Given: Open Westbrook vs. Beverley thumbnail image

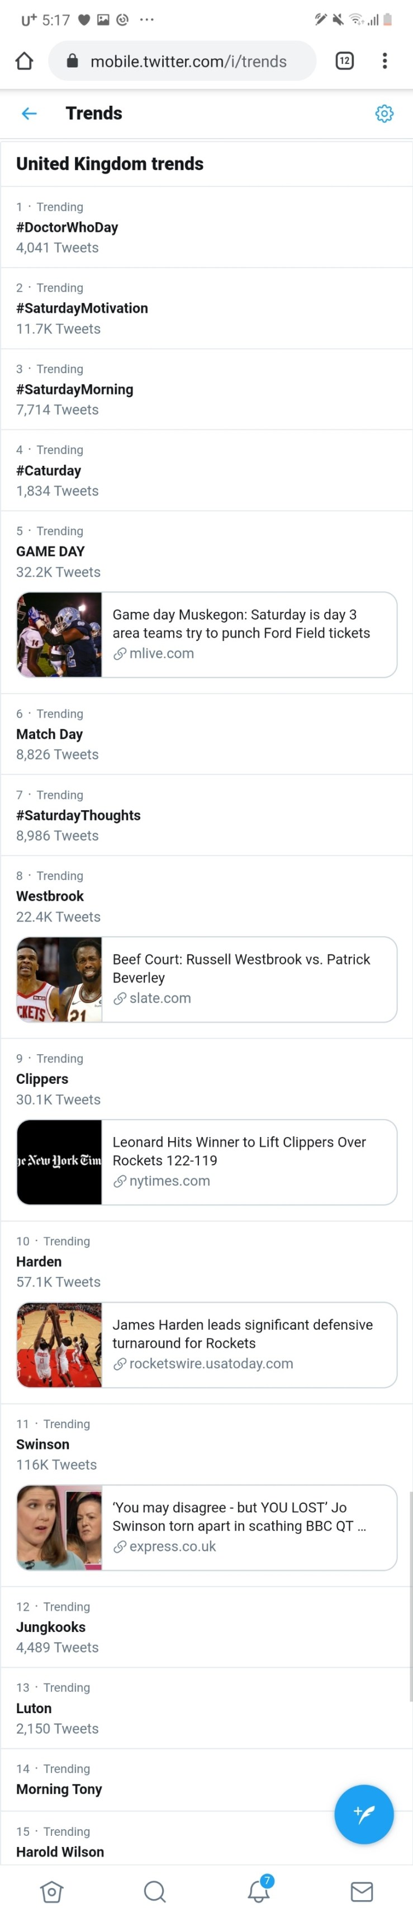Looking at the screenshot, I should (59, 979).
